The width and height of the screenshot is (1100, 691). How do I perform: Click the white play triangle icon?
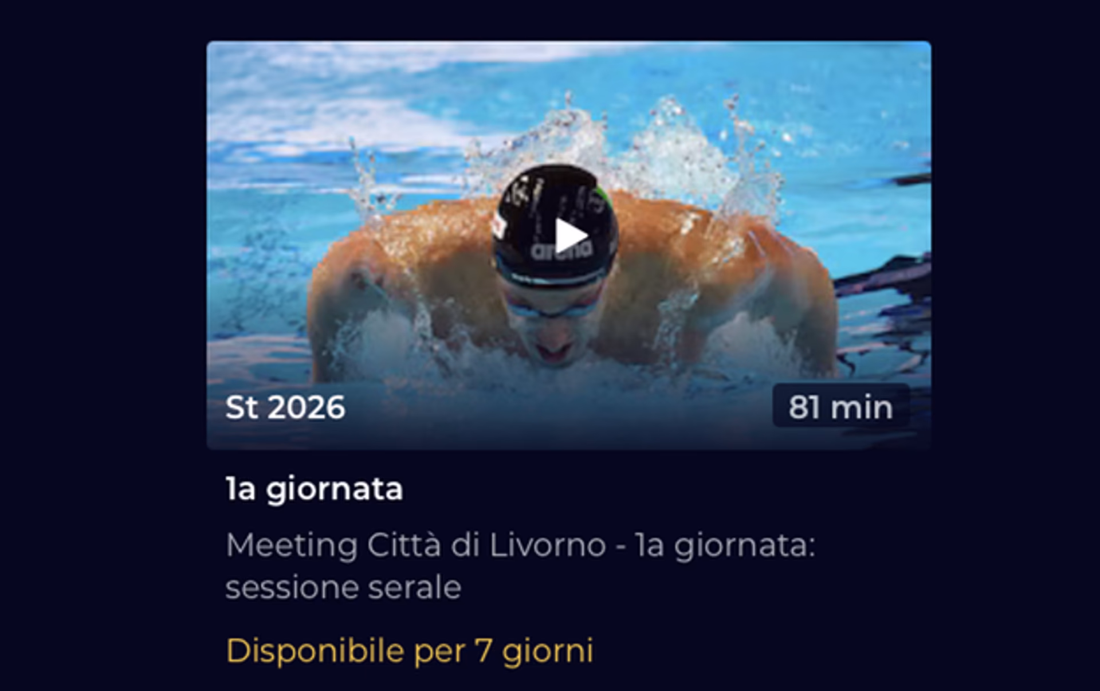pyautogui.click(x=571, y=235)
